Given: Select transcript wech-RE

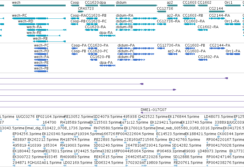Looking at the screenshot, I should 43,36.
